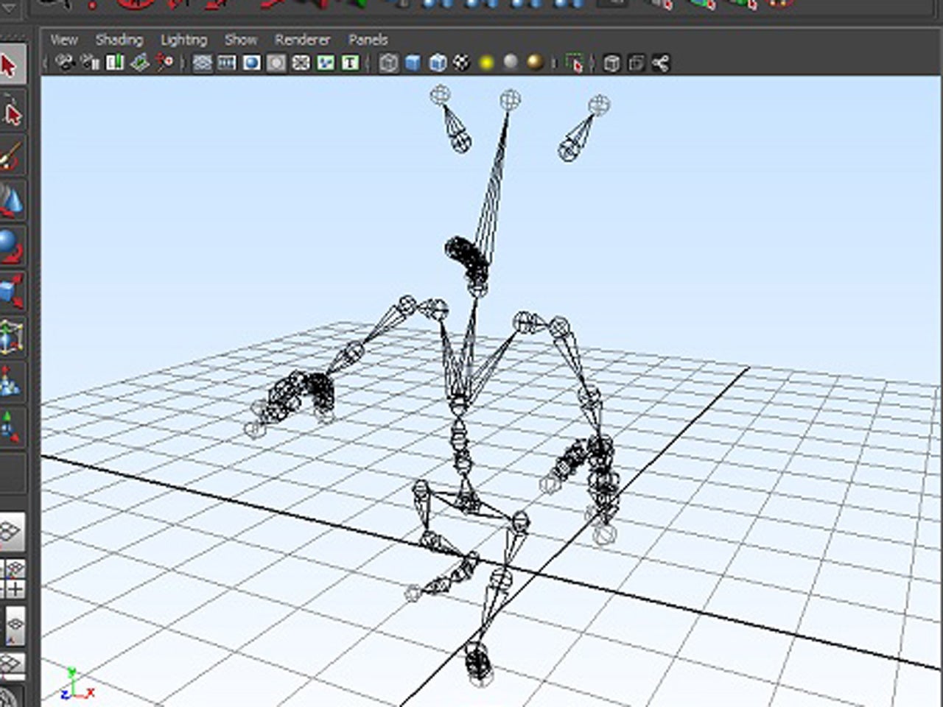The image size is (943, 707).
Task: Toggle X-ray active components
Action: (x=636, y=63)
